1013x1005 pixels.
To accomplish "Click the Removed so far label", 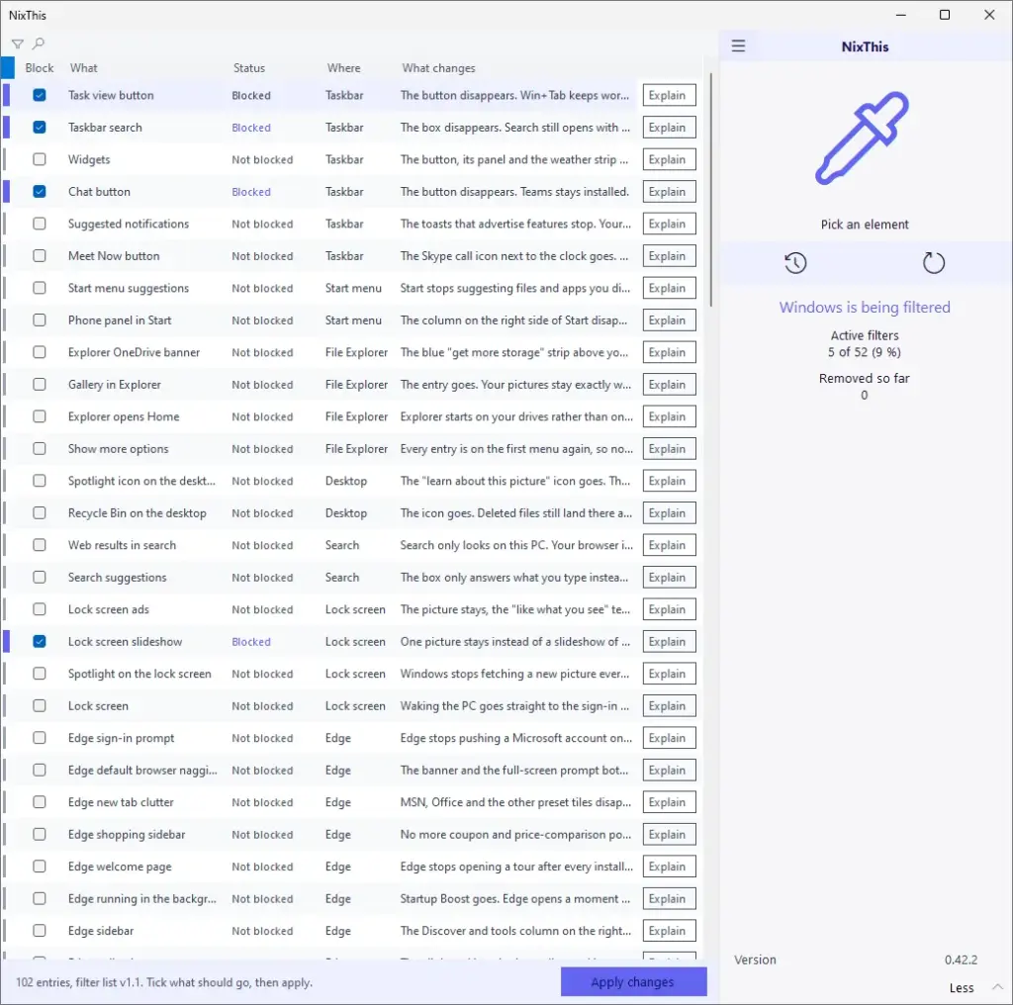I will (x=865, y=379).
